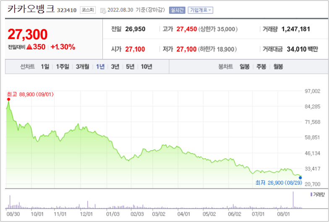Show the 10년 line chart
The image size is (329, 222).
click(x=146, y=67)
